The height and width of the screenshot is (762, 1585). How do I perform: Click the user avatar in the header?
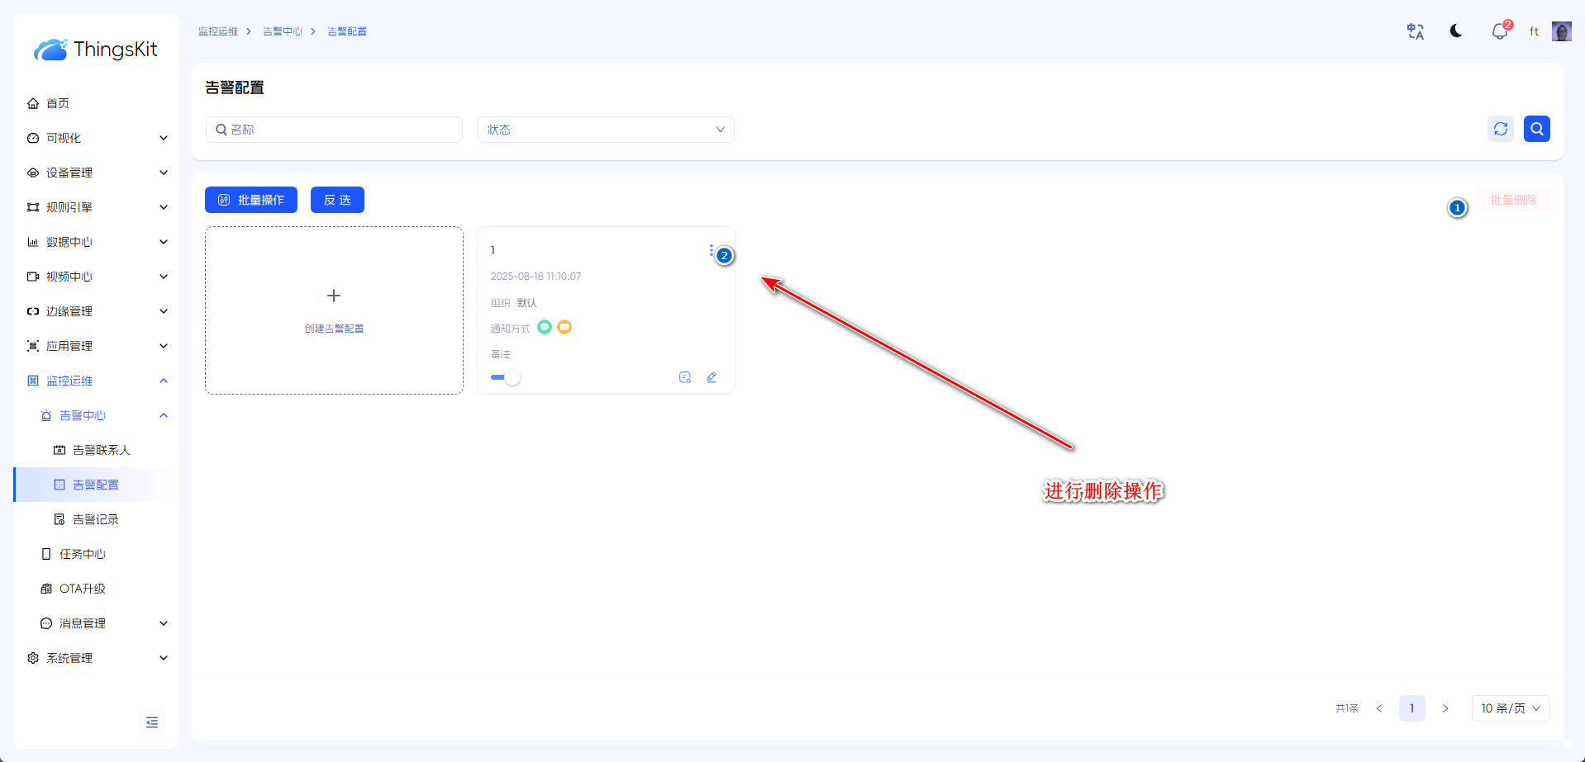(x=1561, y=31)
